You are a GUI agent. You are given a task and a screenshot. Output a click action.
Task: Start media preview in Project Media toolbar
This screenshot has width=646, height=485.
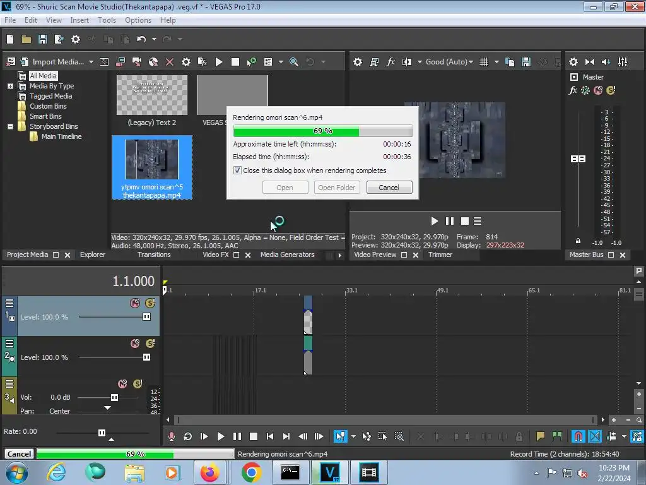(219, 62)
